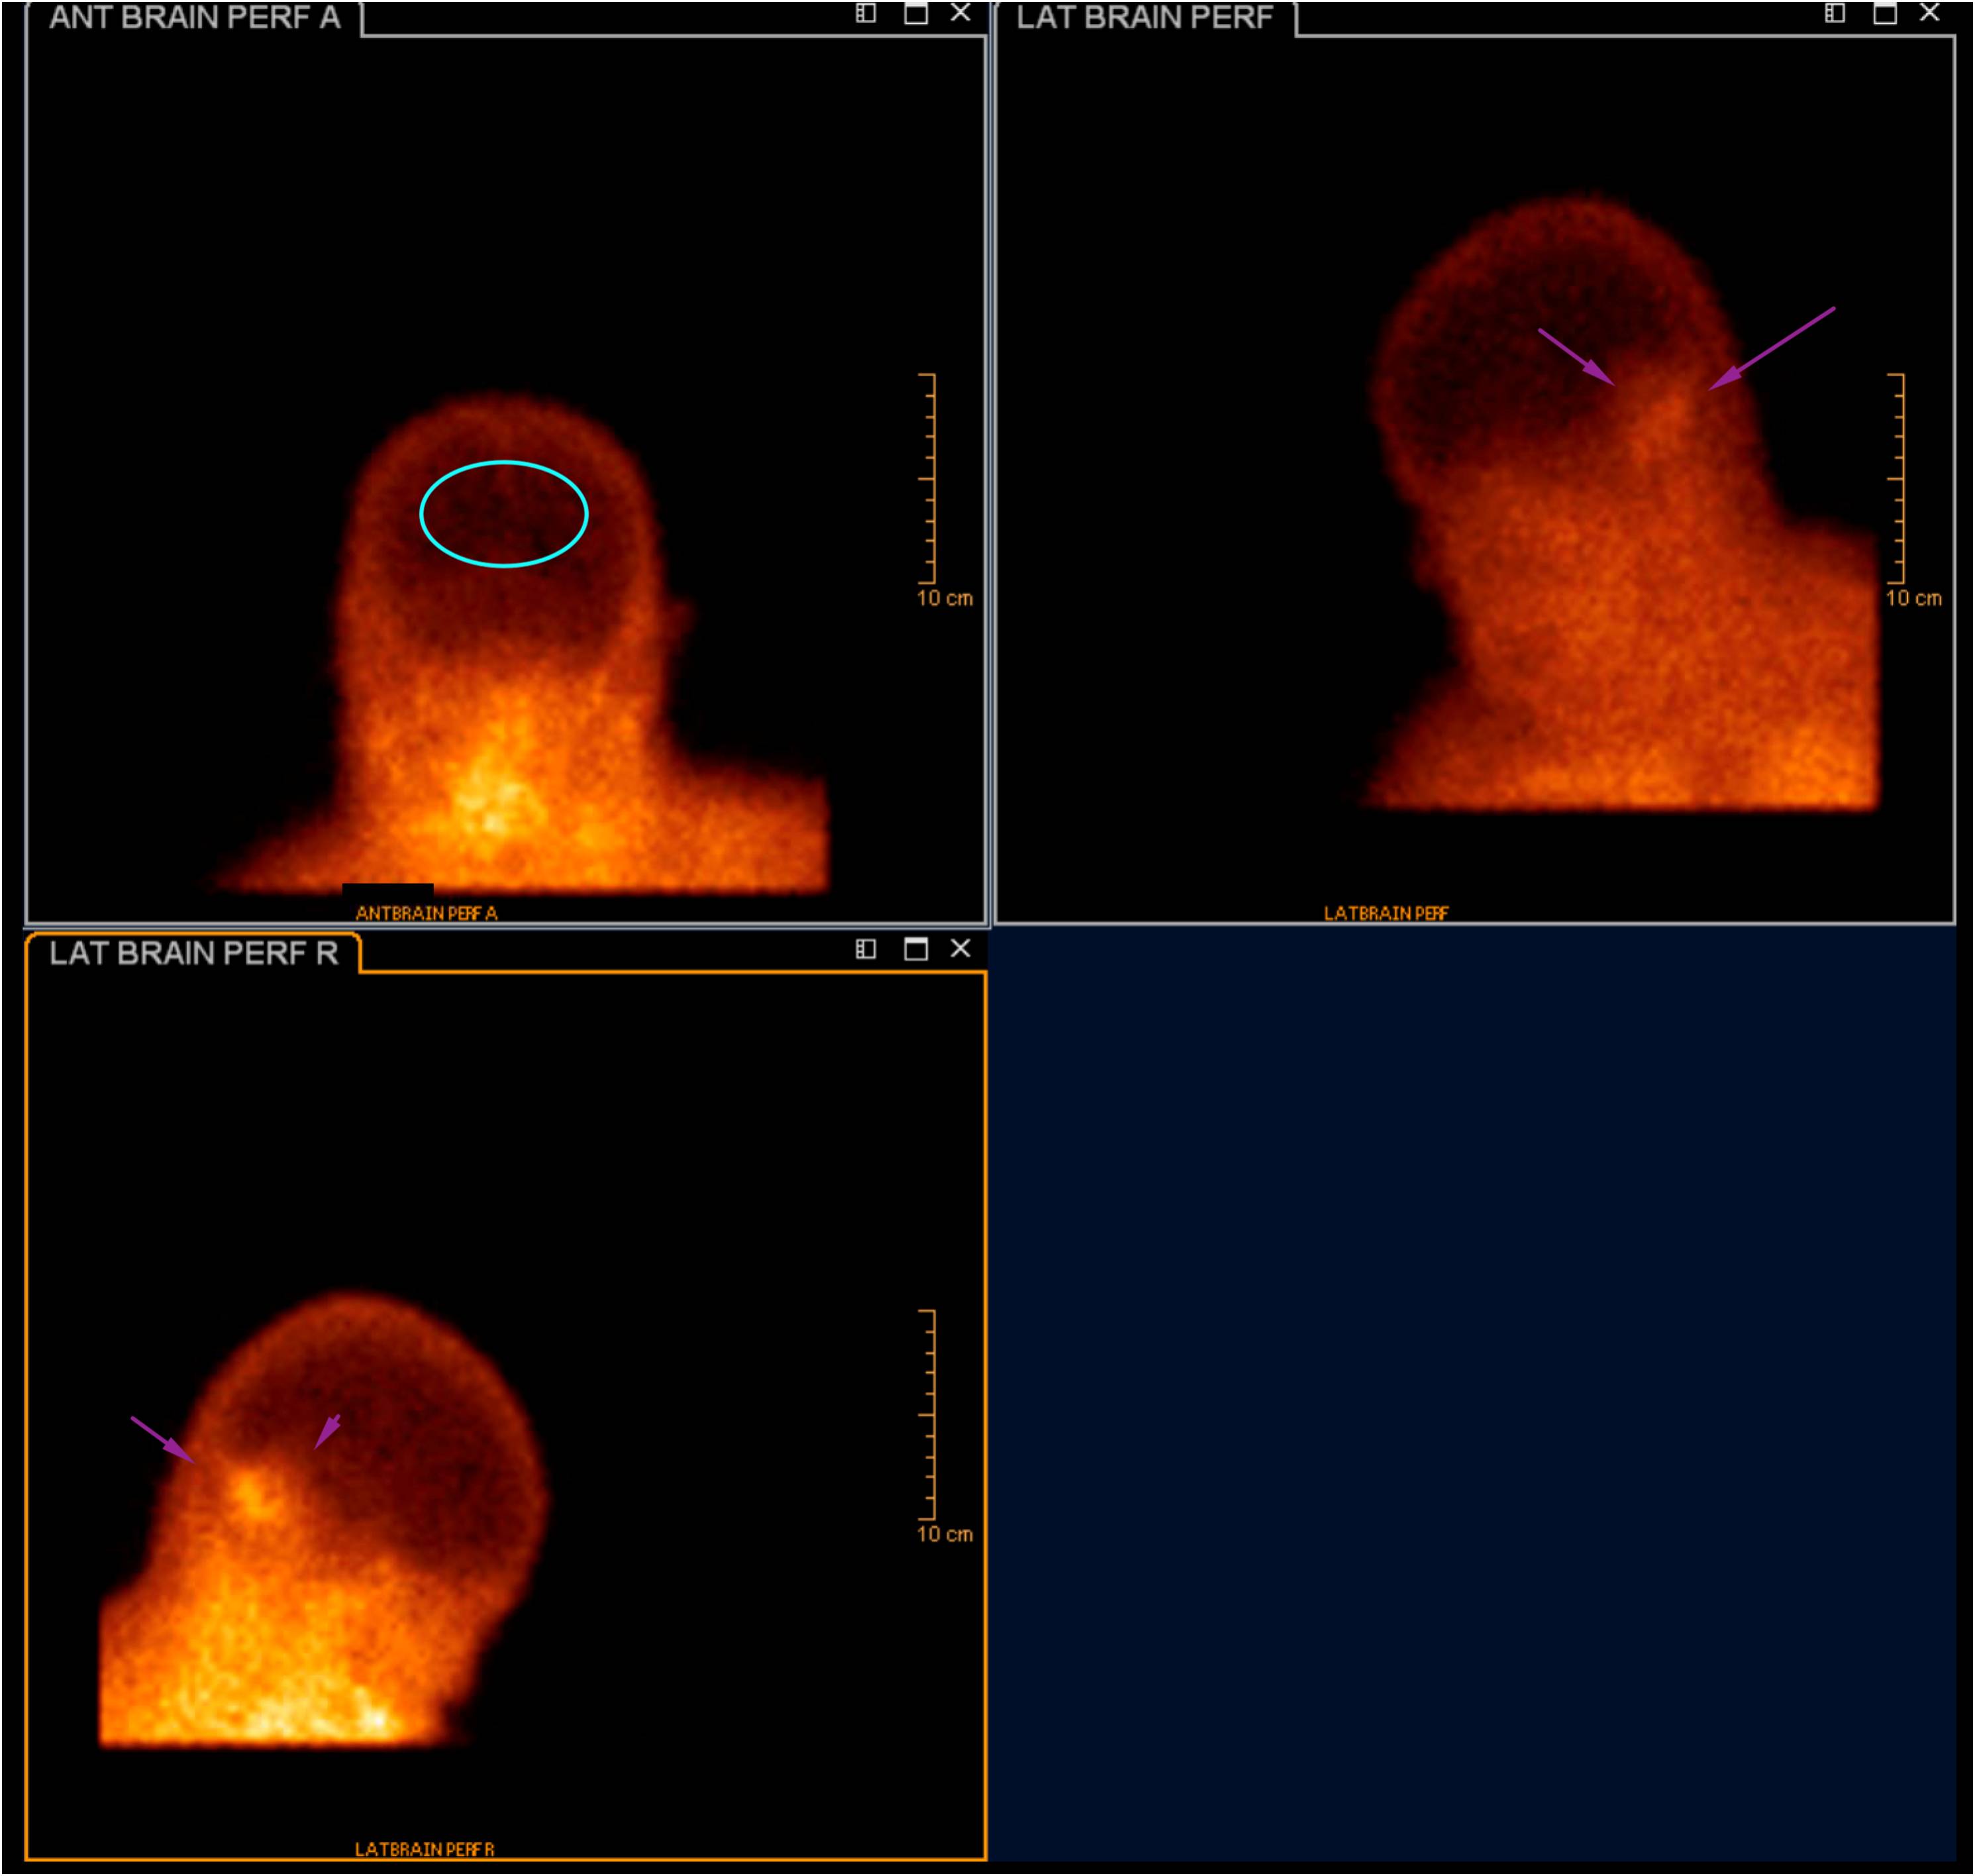Screen dimensions: 1975x1876
Task: Select the ANT BRAIN PERF A tab
Action: 194,18
